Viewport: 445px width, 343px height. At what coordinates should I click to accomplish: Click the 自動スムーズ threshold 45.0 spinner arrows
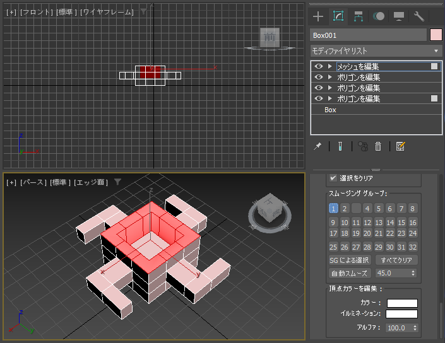tap(413, 273)
